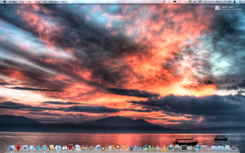The height and width of the screenshot is (153, 245).
Task: Open the View menu
Action: 37,2
